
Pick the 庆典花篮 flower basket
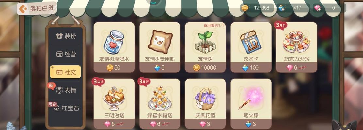pyautogui.click(x=205, y=104)
